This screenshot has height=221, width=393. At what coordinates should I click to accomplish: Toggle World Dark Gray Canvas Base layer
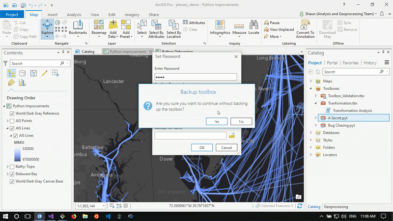pyautogui.click(x=12, y=181)
